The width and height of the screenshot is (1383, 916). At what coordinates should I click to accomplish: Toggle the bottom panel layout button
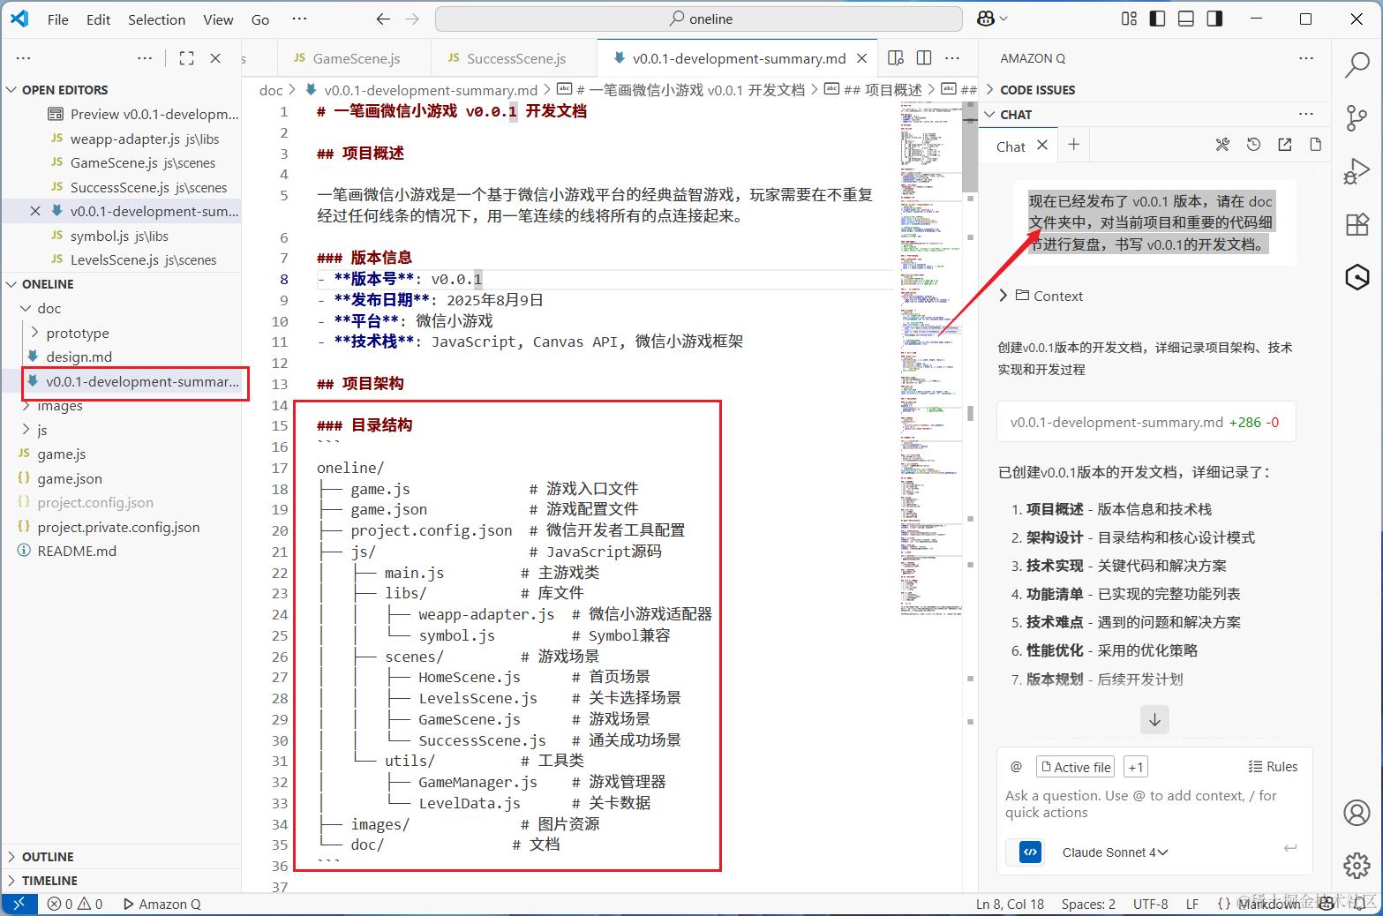click(1186, 19)
